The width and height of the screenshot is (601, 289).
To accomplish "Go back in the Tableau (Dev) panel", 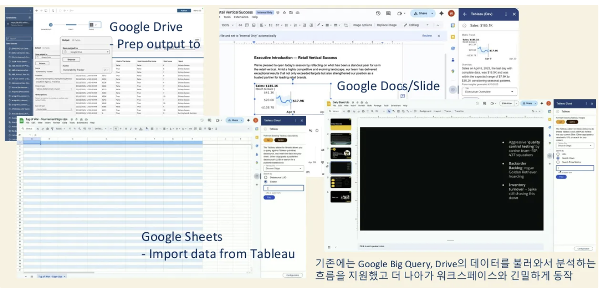I will (465, 14).
